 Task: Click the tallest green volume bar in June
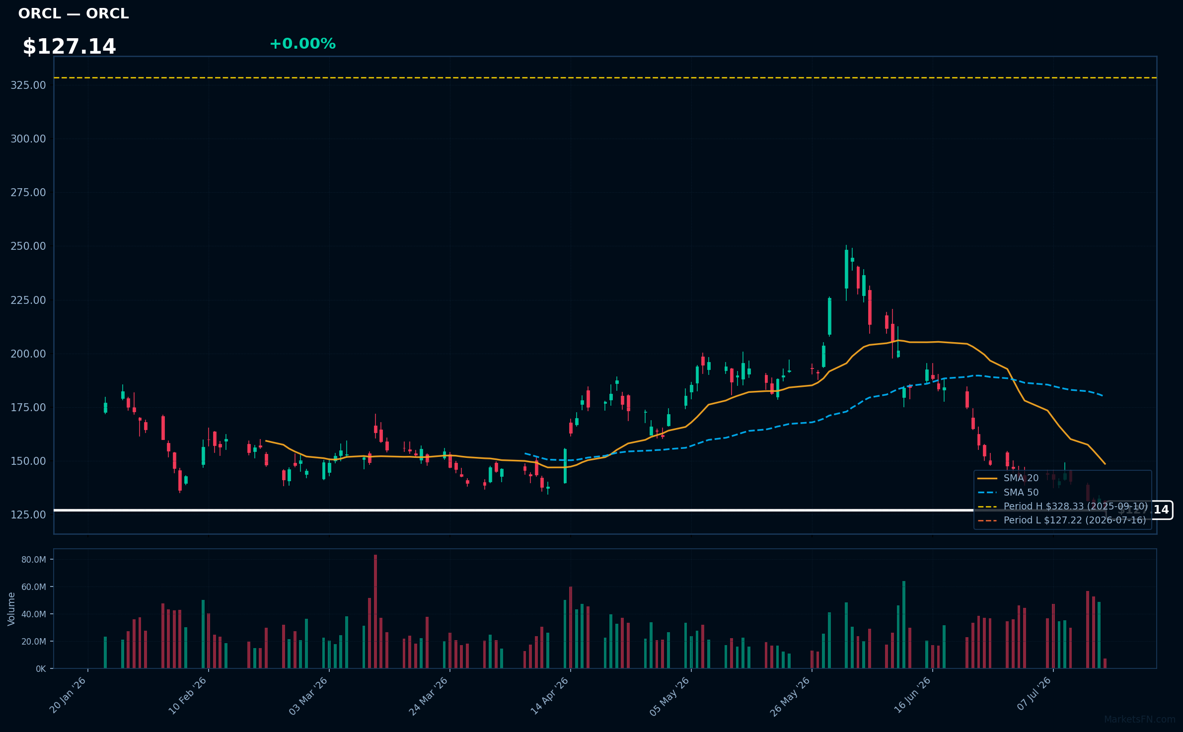point(904,625)
